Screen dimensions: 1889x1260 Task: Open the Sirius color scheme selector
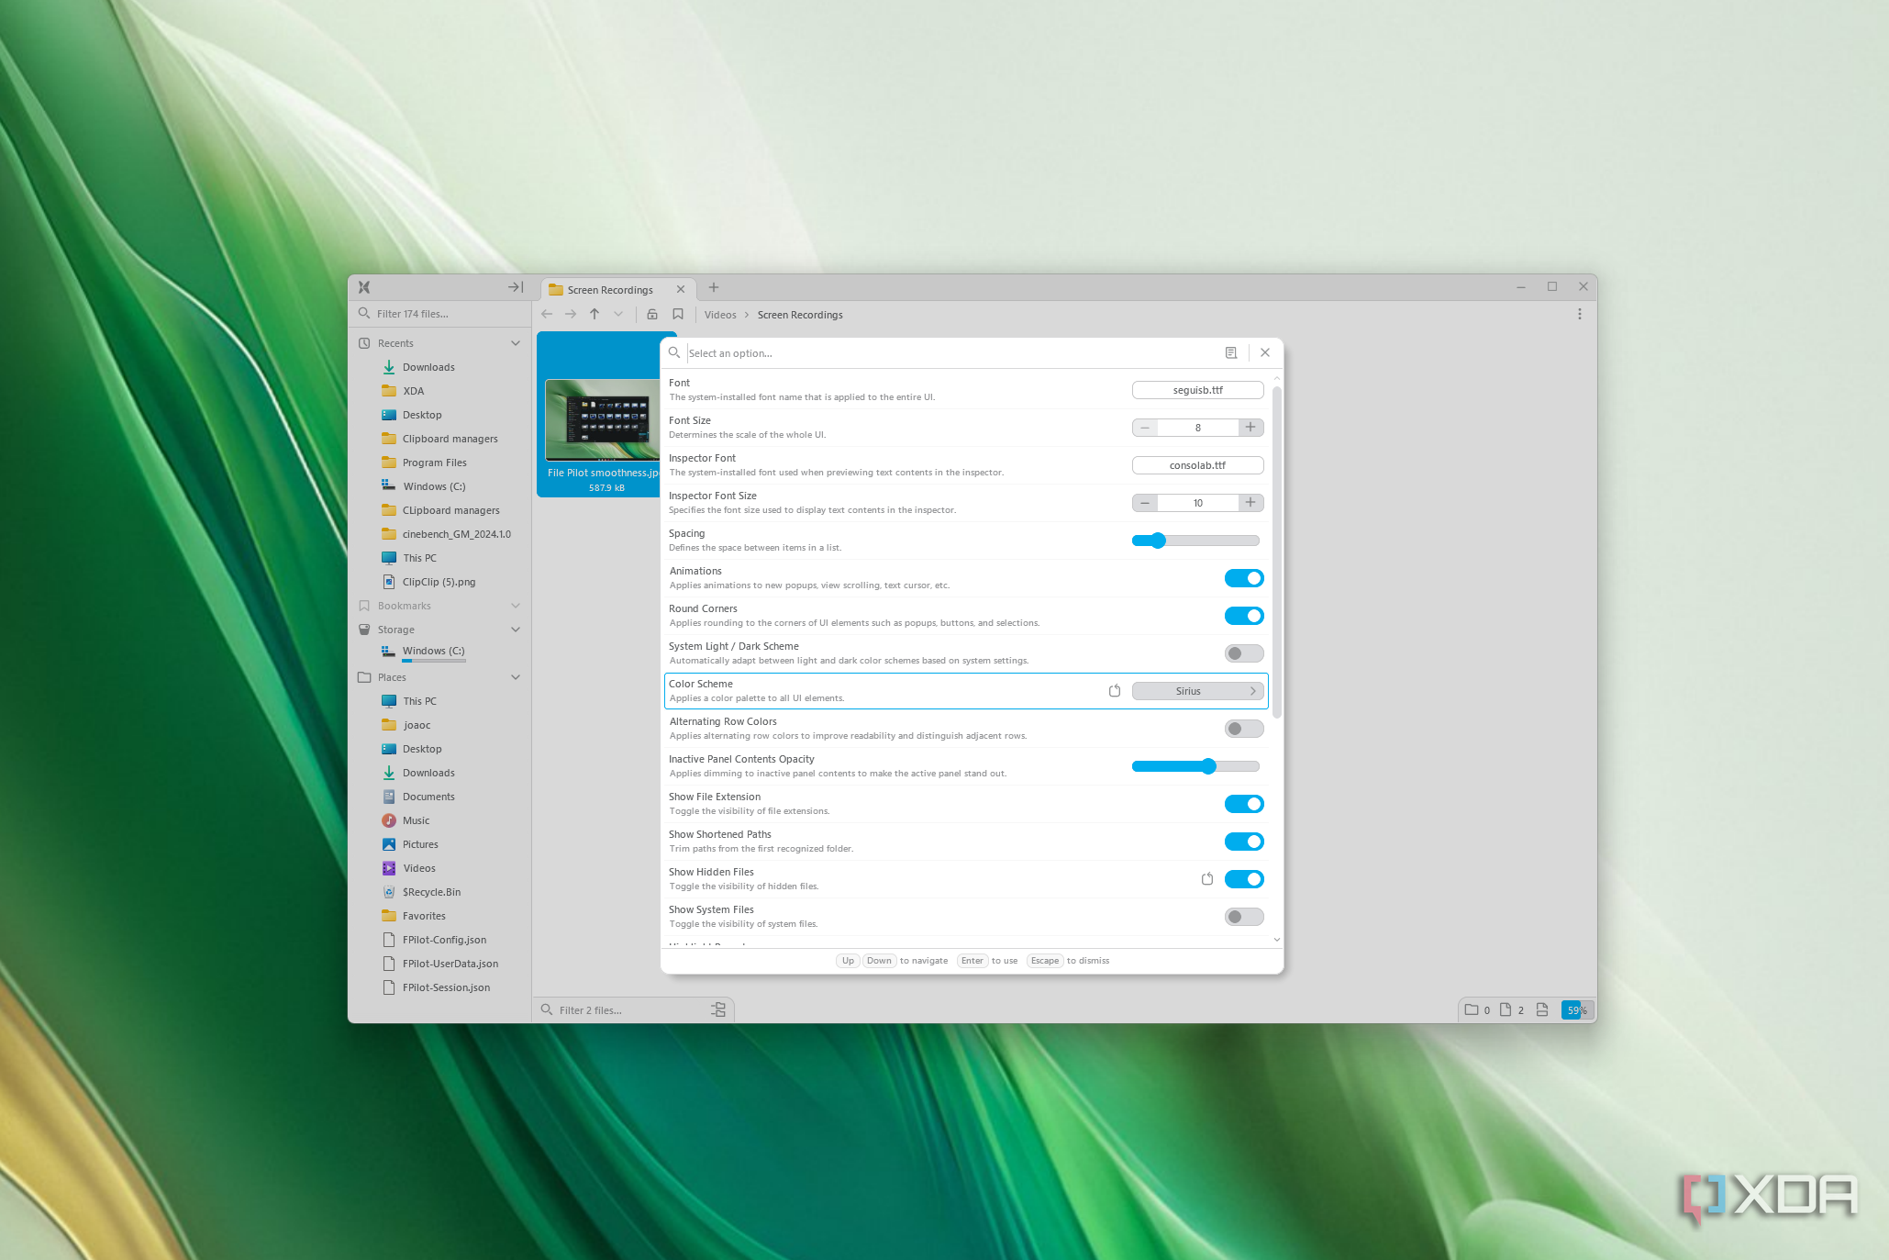coord(1197,691)
